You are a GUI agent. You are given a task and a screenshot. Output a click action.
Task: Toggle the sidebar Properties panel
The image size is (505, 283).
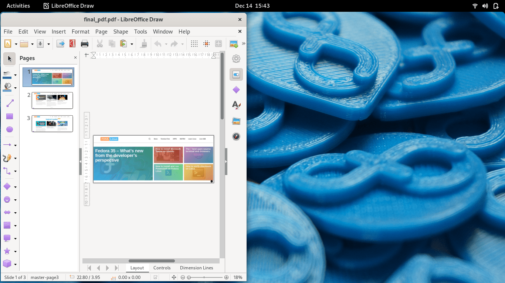(x=236, y=74)
